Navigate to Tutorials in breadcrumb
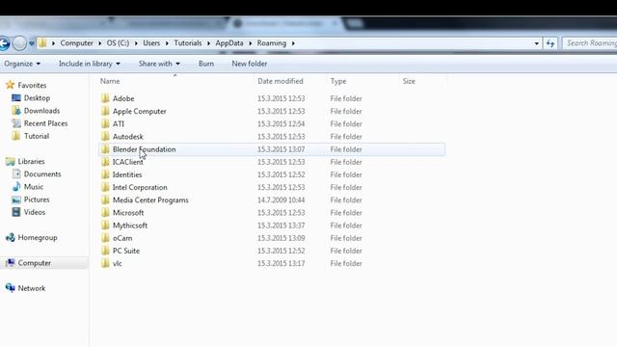Screen dimensions: 617x347 tap(188, 42)
